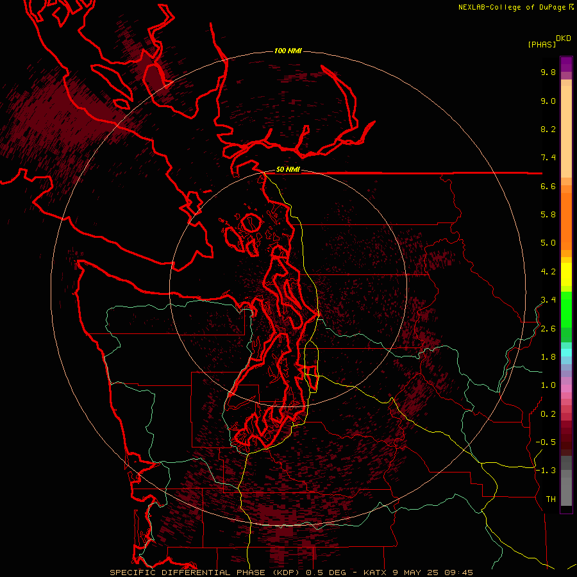
Task: Click the 0.2 legend value
Action: pyautogui.click(x=548, y=414)
